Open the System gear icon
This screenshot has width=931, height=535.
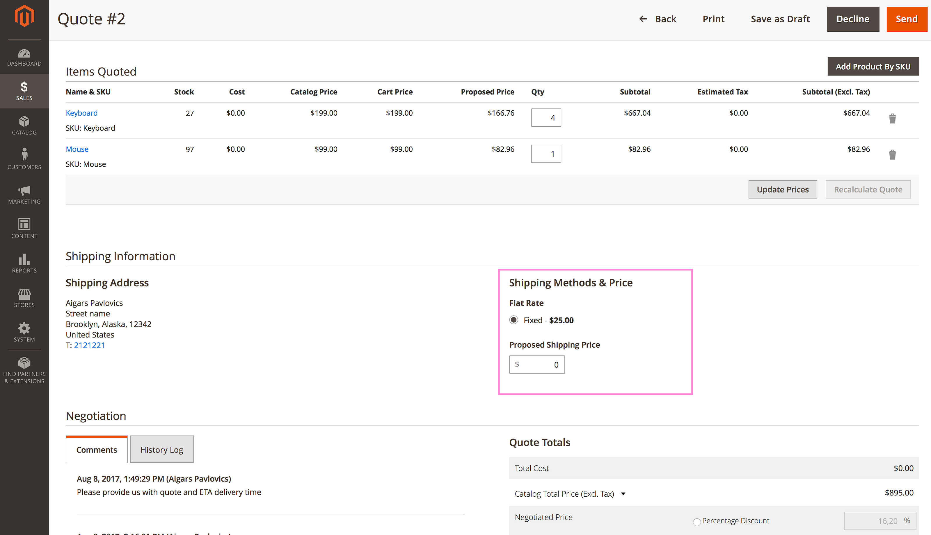[x=24, y=332]
